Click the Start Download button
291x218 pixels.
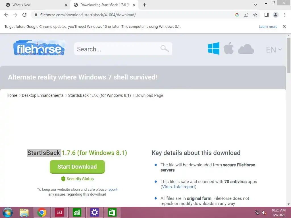(77, 167)
